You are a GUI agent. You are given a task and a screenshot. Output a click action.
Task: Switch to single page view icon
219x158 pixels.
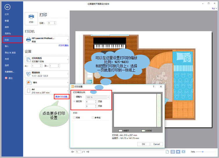coord(167,152)
